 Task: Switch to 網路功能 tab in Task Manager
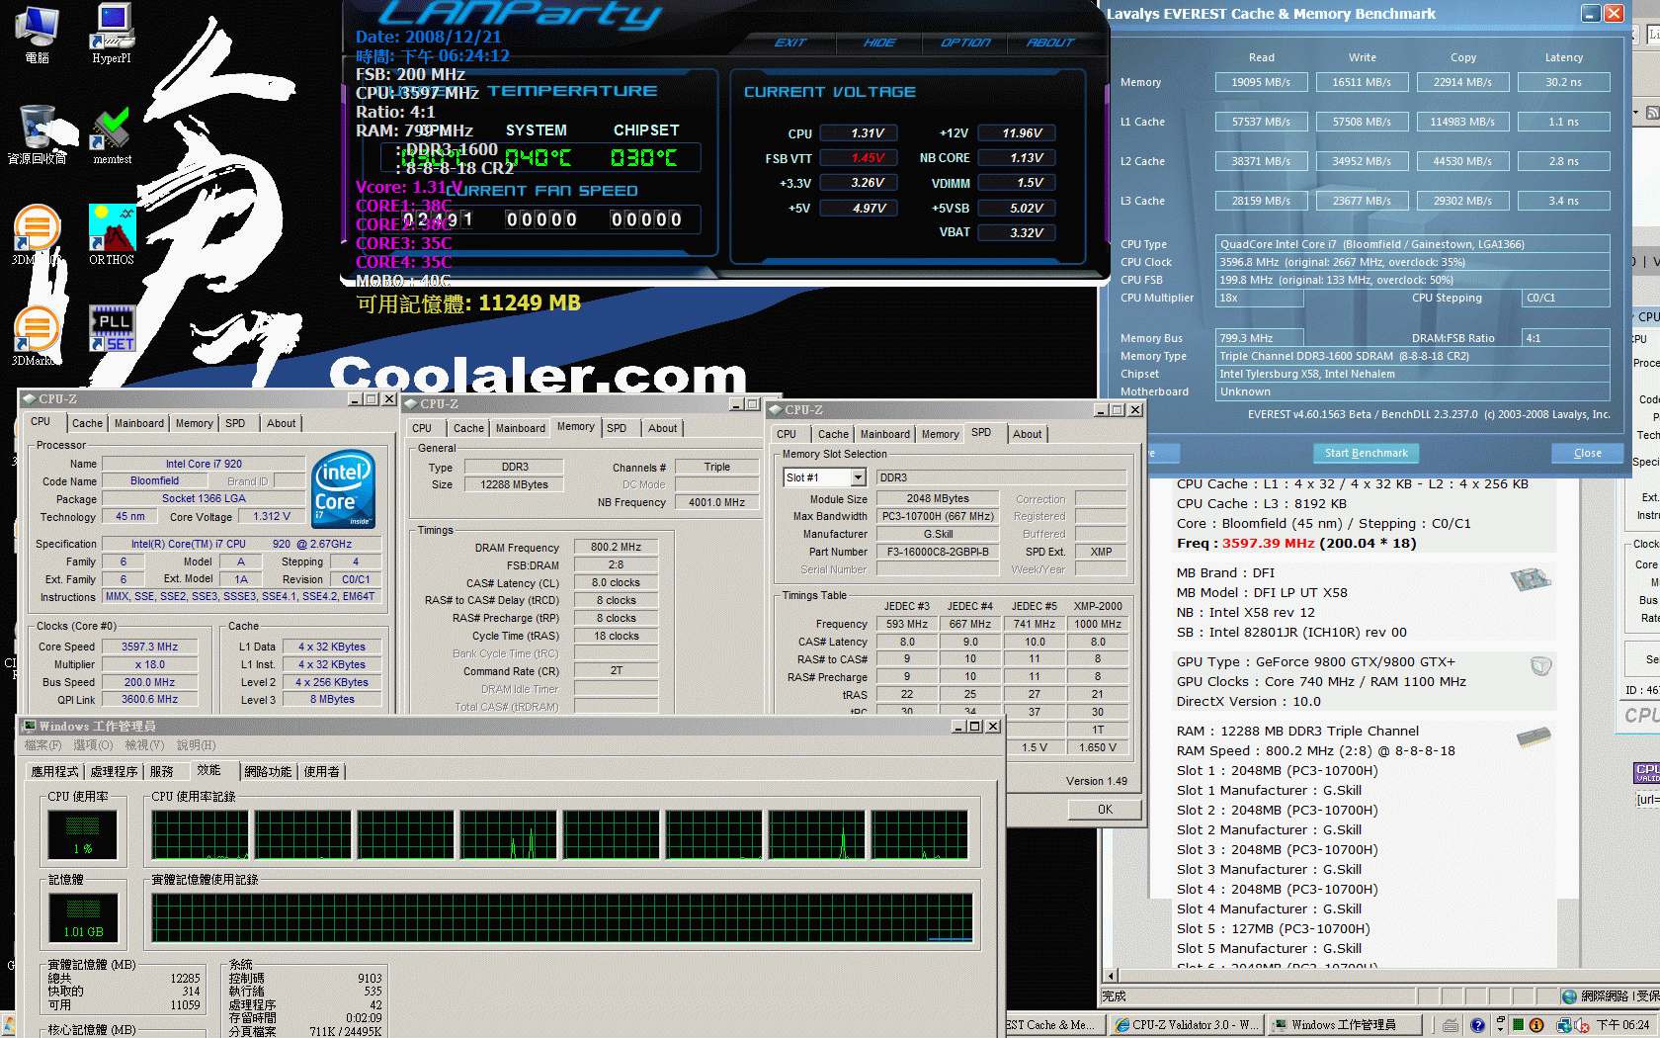point(269,772)
